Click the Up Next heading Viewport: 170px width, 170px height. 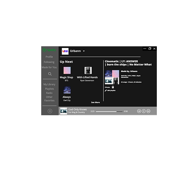(66, 62)
